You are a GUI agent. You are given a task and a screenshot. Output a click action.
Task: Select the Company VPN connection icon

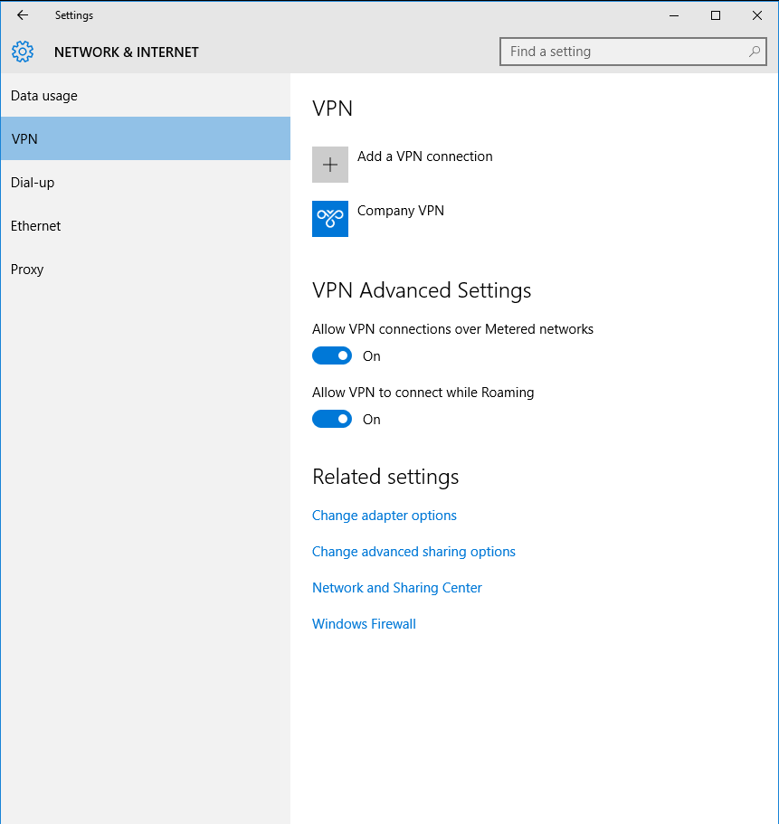coord(330,219)
